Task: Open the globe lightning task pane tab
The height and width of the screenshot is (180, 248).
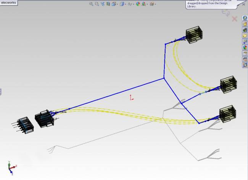Action: click(245, 18)
